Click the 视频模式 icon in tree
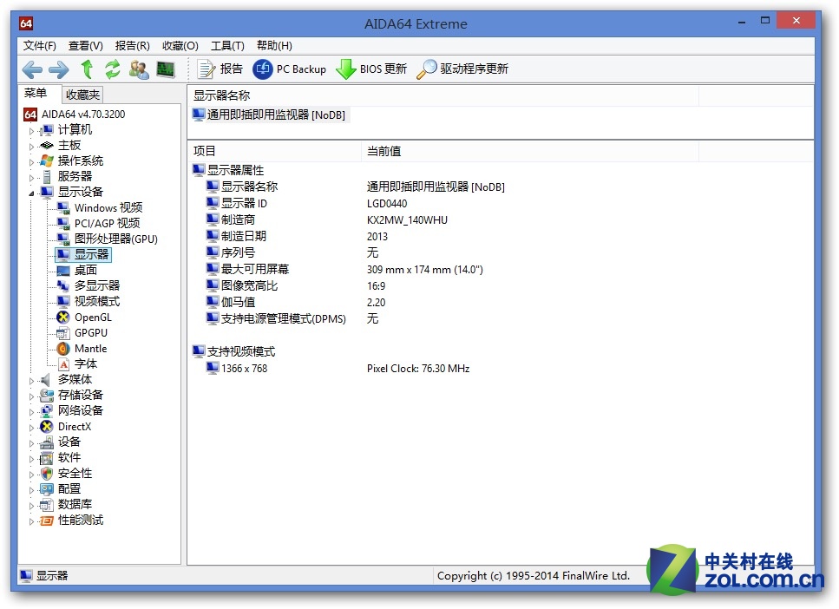This screenshot has width=839, height=609. (x=63, y=301)
